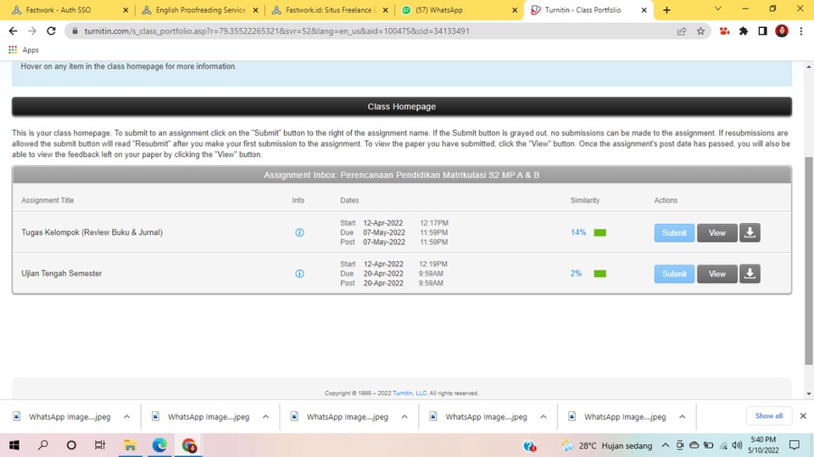
Task: Click green similarity swatch for Ujian Tengah Semester
Action: [x=600, y=274]
